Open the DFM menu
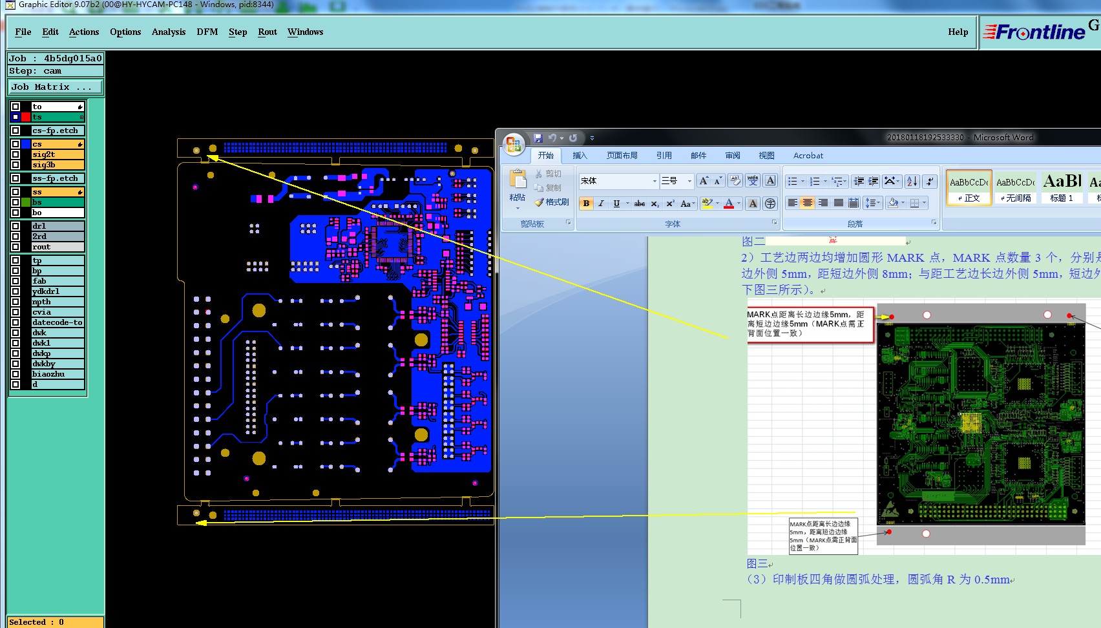The image size is (1101, 628). point(207,32)
